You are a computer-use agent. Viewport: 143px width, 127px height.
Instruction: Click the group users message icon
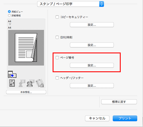[30, 83]
